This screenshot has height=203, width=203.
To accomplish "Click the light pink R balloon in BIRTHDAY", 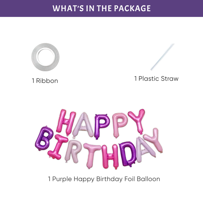I will [x=73, y=151].
